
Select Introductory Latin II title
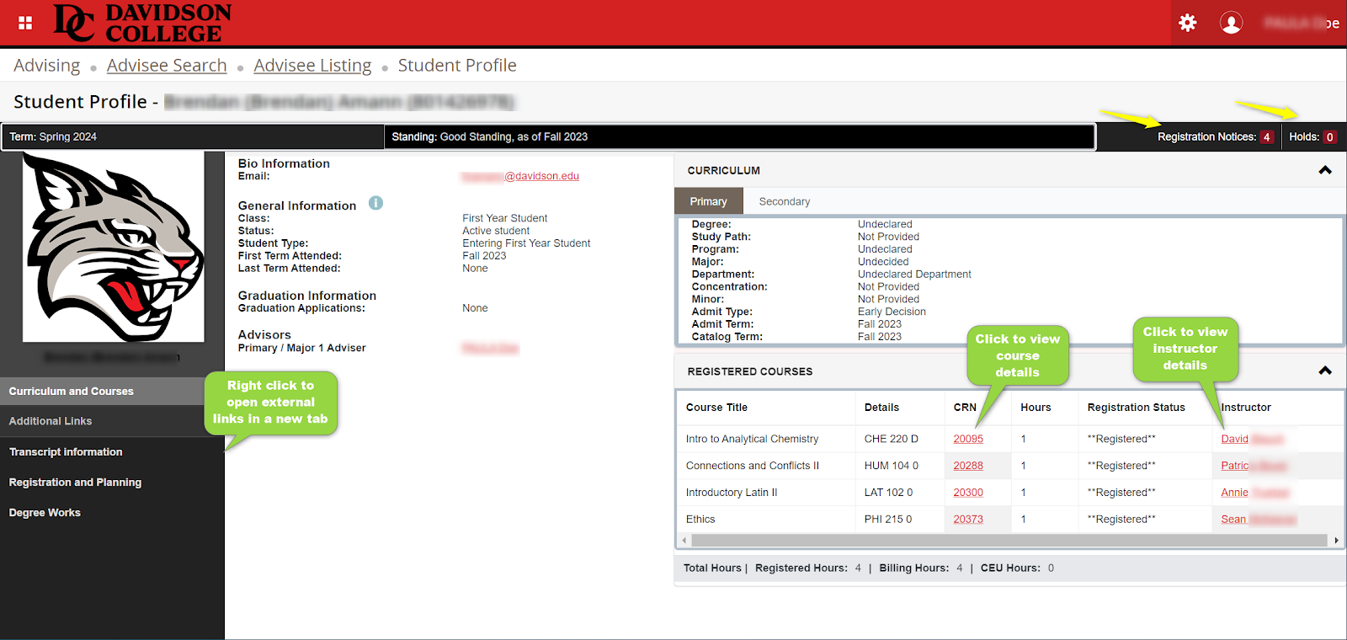(x=732, y=493)
